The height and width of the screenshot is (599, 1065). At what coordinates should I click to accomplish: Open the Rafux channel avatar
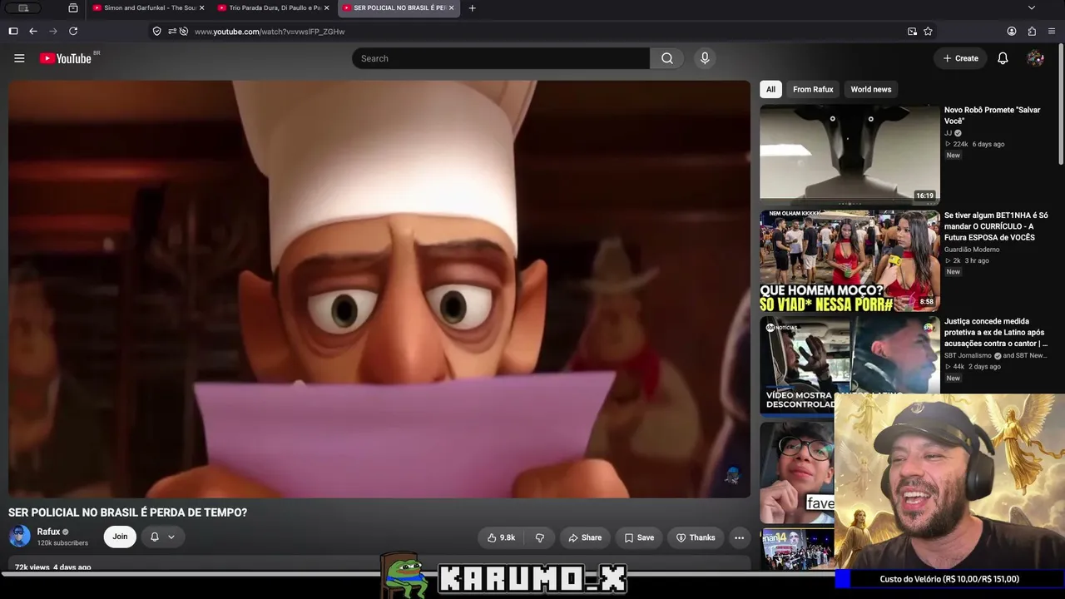[x=19, y=537]
